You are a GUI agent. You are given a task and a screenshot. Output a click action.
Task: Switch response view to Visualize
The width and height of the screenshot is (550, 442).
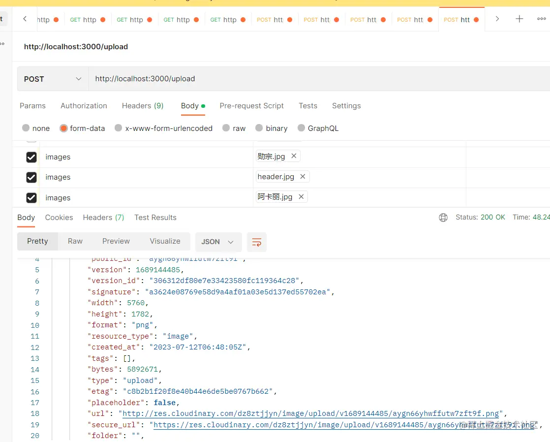coord(165,241)
